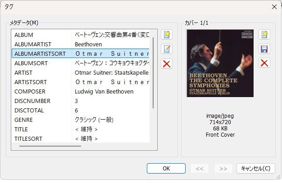The height and width of the screenshot is (183, 282).
Task: Select the ALBUMSORT tag row
Action: pyautogui.click(x=80, y=63)
